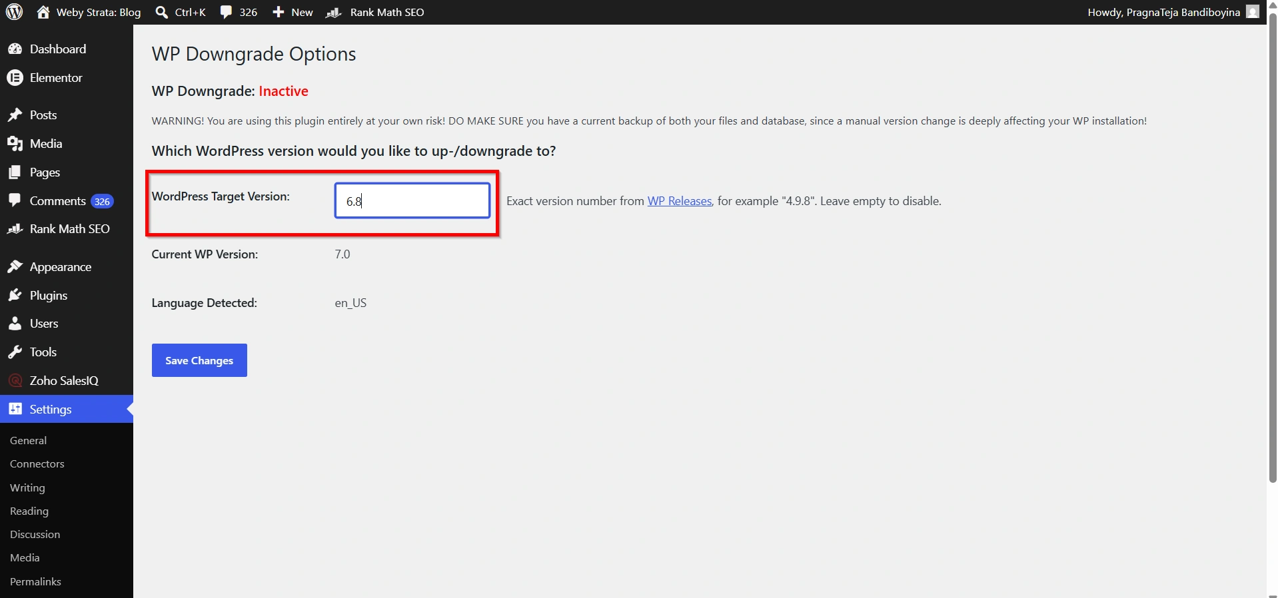Open the Discussion settings submenu
1278x598 pixels.
pos(35,535)
